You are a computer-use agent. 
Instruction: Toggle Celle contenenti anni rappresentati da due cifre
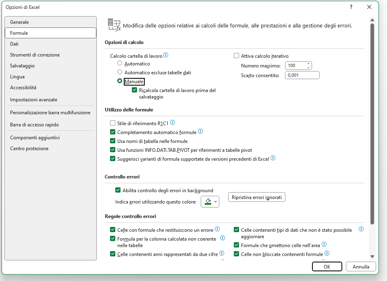pyautogui.click(x=113, y=254)
